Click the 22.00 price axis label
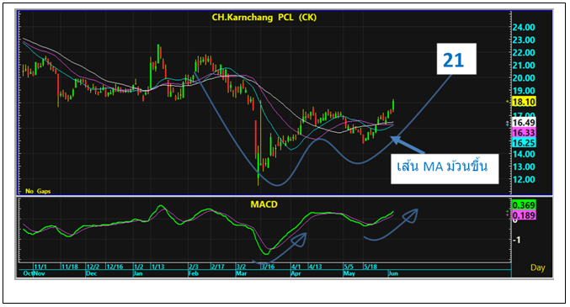 524,53
